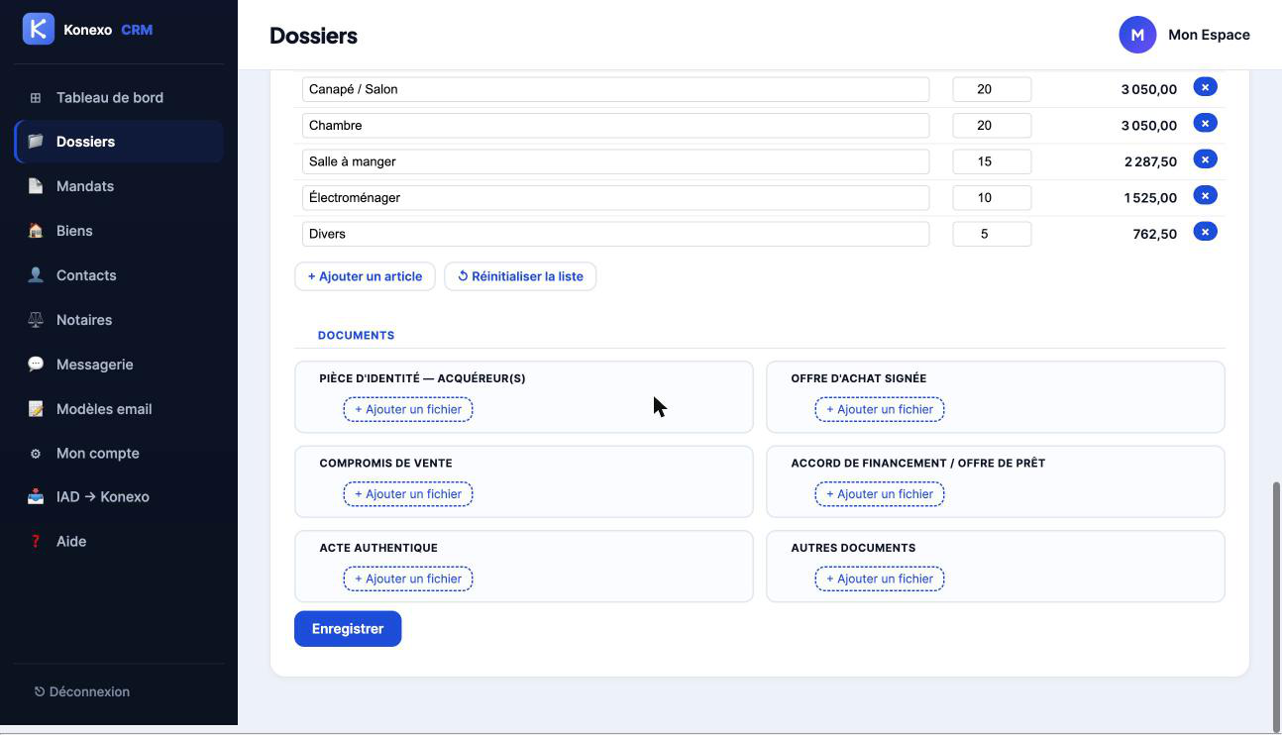Click the IAD → Konexo inbox icon
Image resolution: width=1282 pixels, height=735 pixels.
tap(36, 497)
